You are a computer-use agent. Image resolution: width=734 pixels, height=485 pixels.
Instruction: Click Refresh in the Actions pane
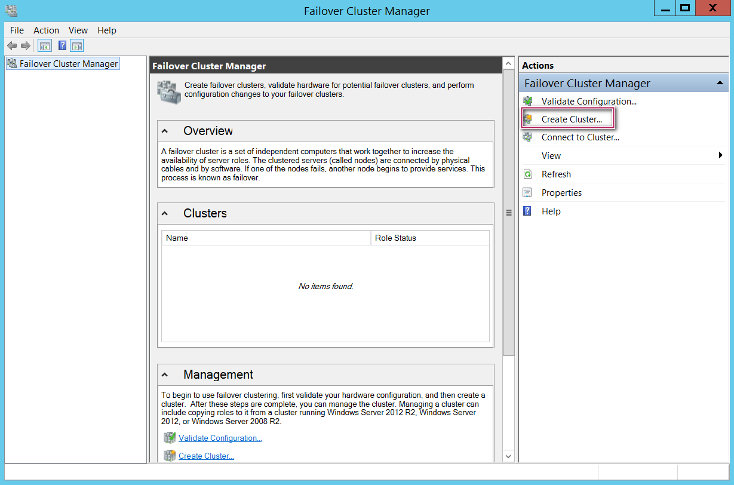pyautogui.click(x=556, y=174)
